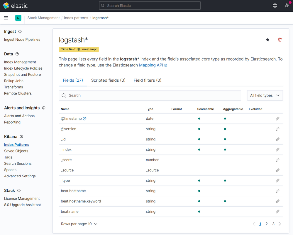
Task: Click the Stack section help icon
Action: pos(19,191)
